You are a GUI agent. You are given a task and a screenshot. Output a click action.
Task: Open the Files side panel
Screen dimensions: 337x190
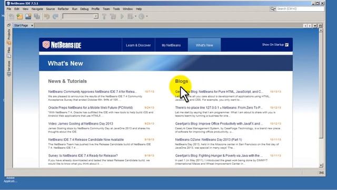(x=9, y=53)
